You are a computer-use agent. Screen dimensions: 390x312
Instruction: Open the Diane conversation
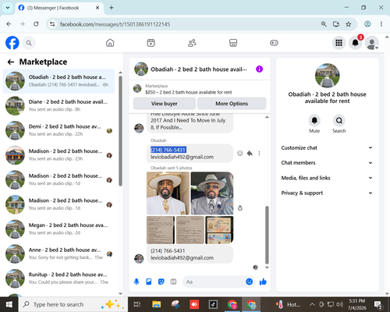tap(58, 105)
